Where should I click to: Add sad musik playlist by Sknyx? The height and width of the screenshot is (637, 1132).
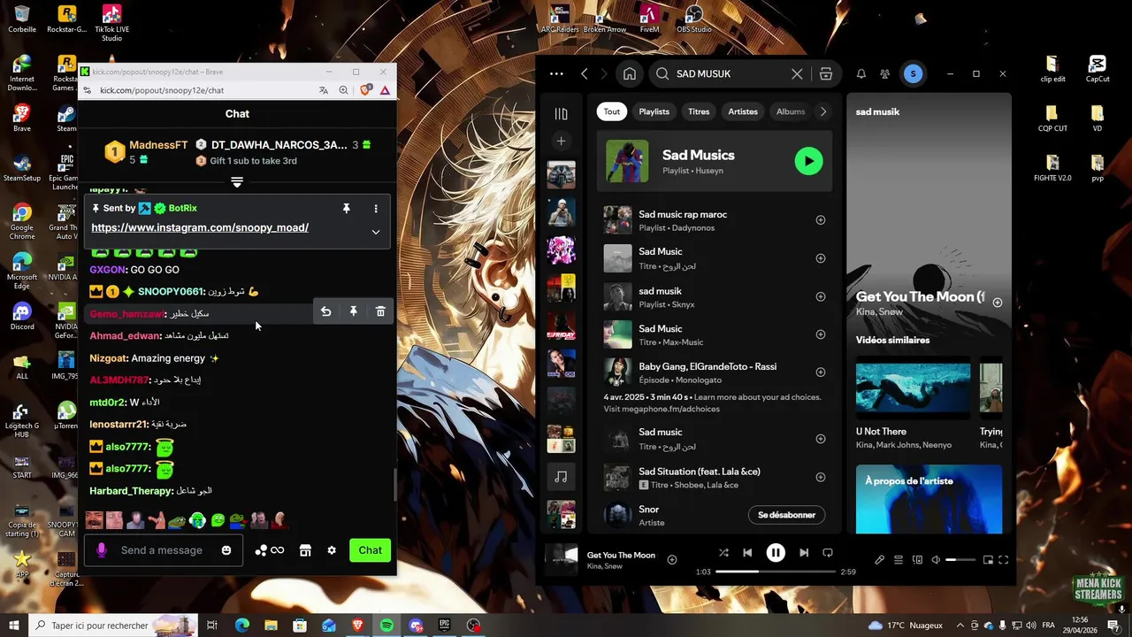tap(821, 296)
